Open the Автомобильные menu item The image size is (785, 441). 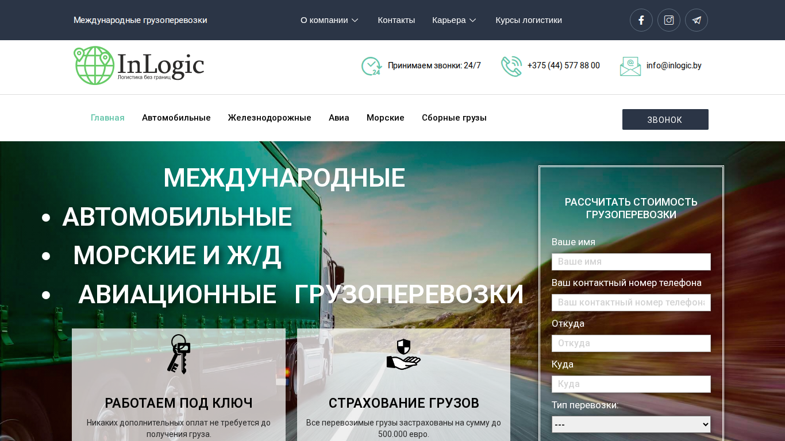coord(176,118)
